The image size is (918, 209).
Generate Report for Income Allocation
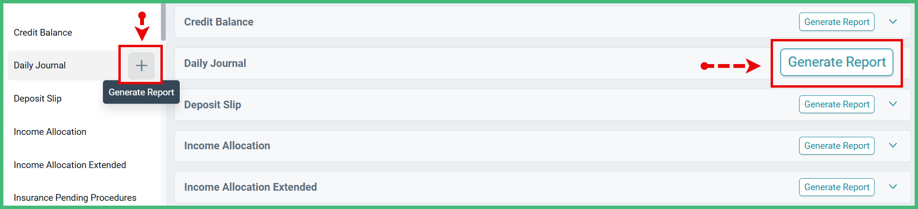coord(836,145)
